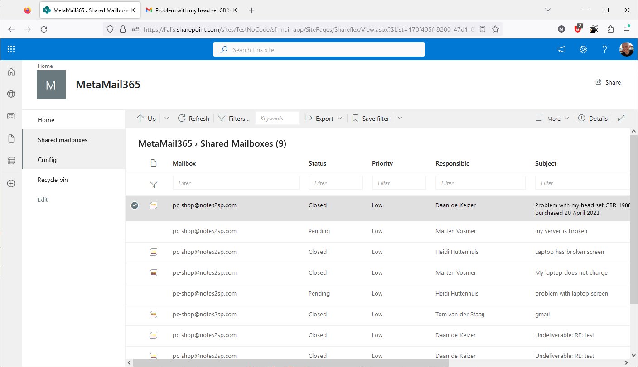The height and width of the screenshot is (367, 638).
Task: Open a new browser tab
Action: [x=252, y=10]
